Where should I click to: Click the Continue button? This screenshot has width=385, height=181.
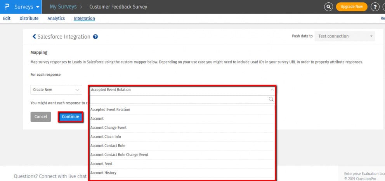[71, 117]
